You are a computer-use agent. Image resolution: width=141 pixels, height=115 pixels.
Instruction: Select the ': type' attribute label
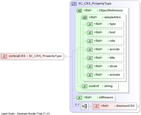click(112, 24)
